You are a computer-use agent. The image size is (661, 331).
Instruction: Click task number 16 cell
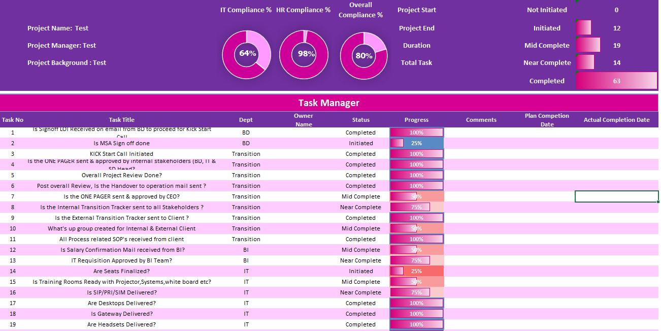(13, 292)
